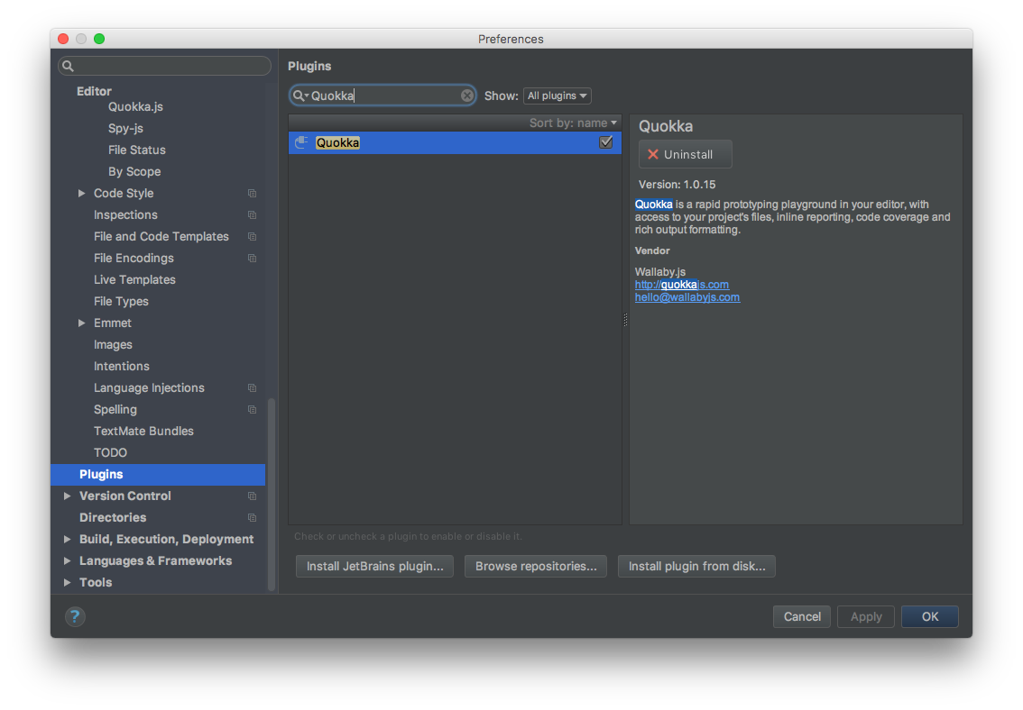
Task: Expand the Tools section
Action: [x=67, y=582]
